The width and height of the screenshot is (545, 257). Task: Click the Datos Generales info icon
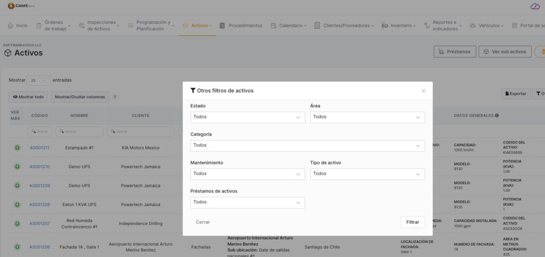[x=497, y=115]
